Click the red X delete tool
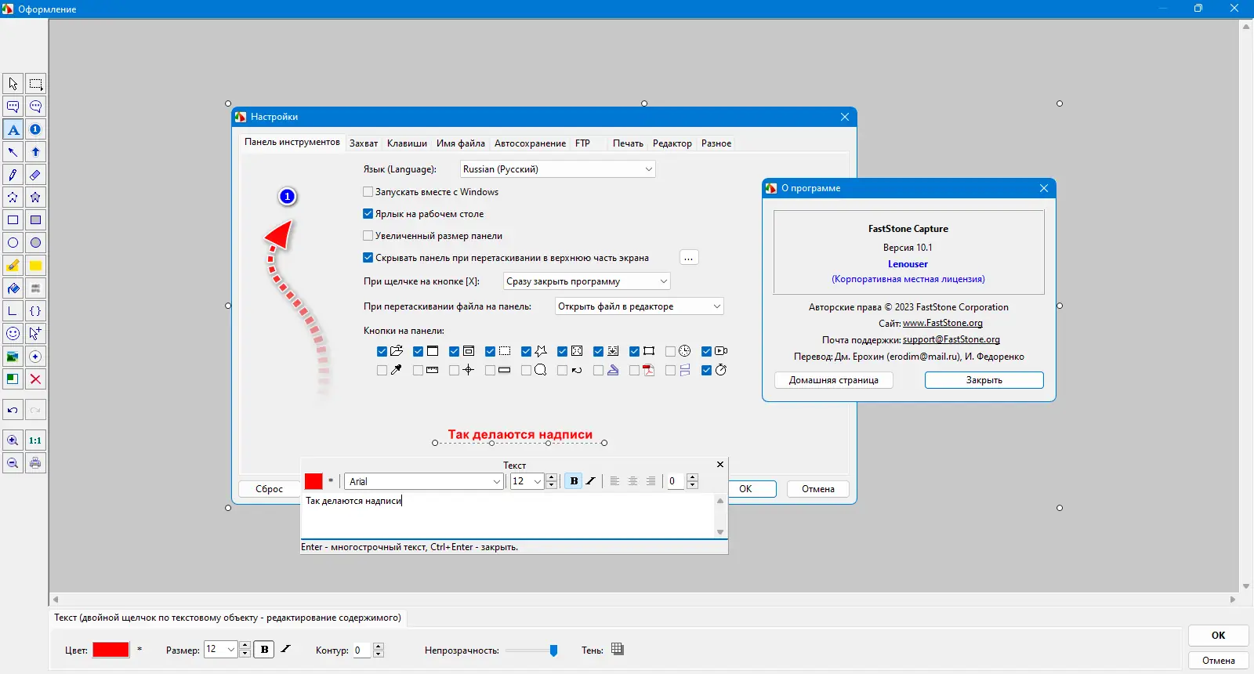 (x=35, y=379)
